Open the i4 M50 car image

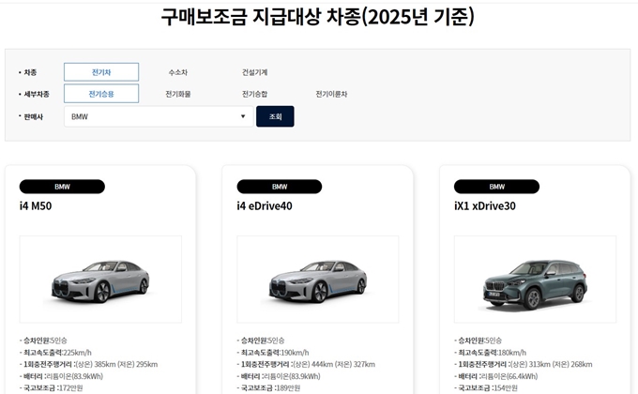pyautogui.click(x=100, y=280)
